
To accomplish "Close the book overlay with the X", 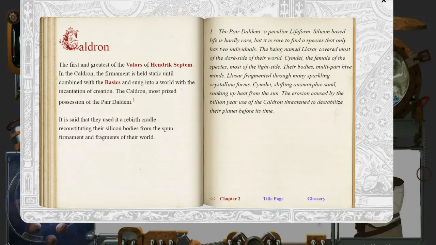I will (x=384, y=1).
